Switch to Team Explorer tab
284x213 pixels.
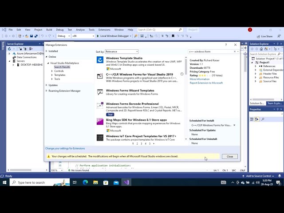[275, 103]
